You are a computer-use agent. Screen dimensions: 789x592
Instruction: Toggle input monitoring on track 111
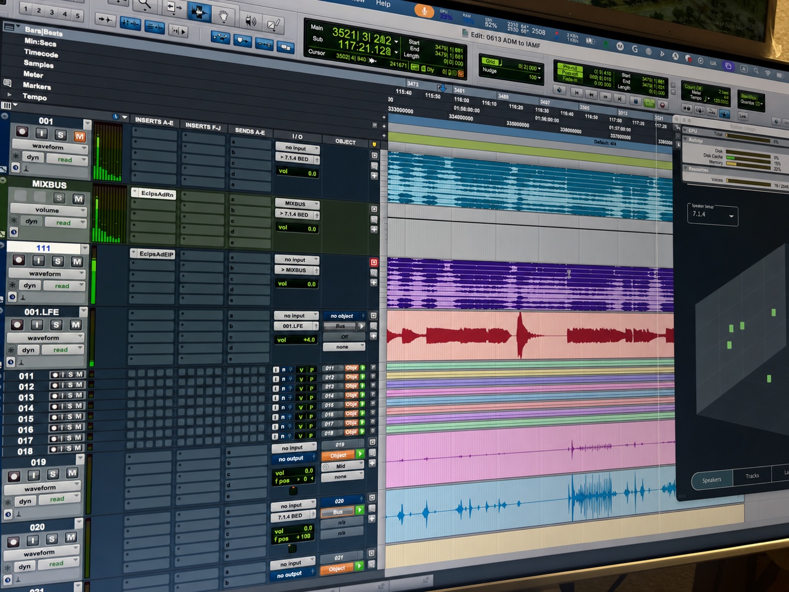tap(38, 261)
